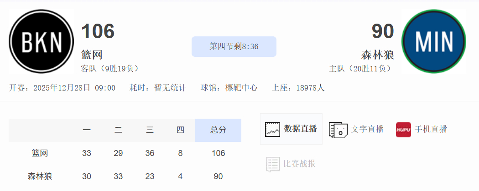Click the 三 quarter column header
Screen dimensions: 479x191
150,130
